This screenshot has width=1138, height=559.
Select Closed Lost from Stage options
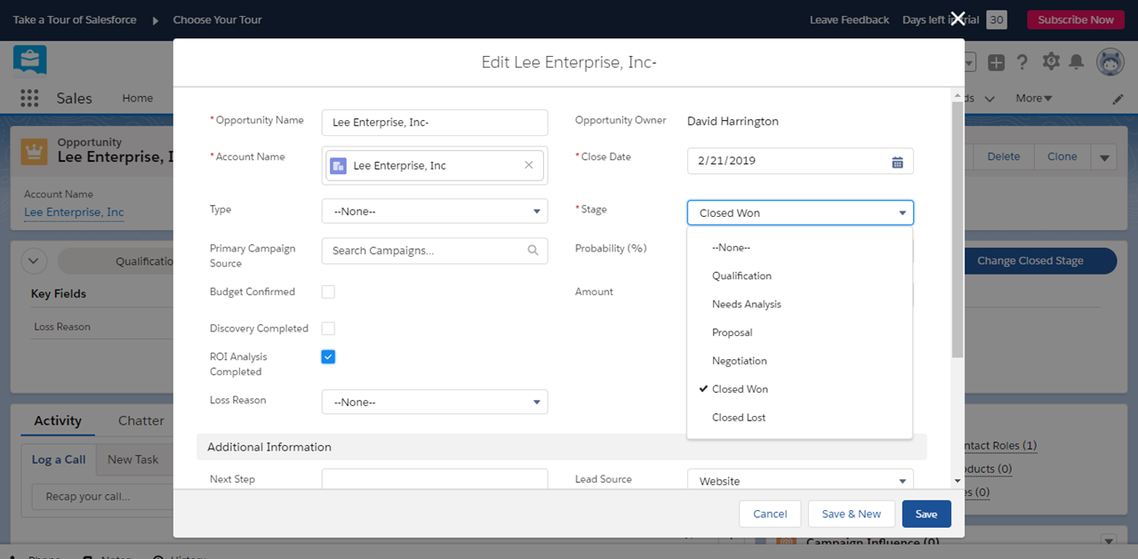pos(739,418)
